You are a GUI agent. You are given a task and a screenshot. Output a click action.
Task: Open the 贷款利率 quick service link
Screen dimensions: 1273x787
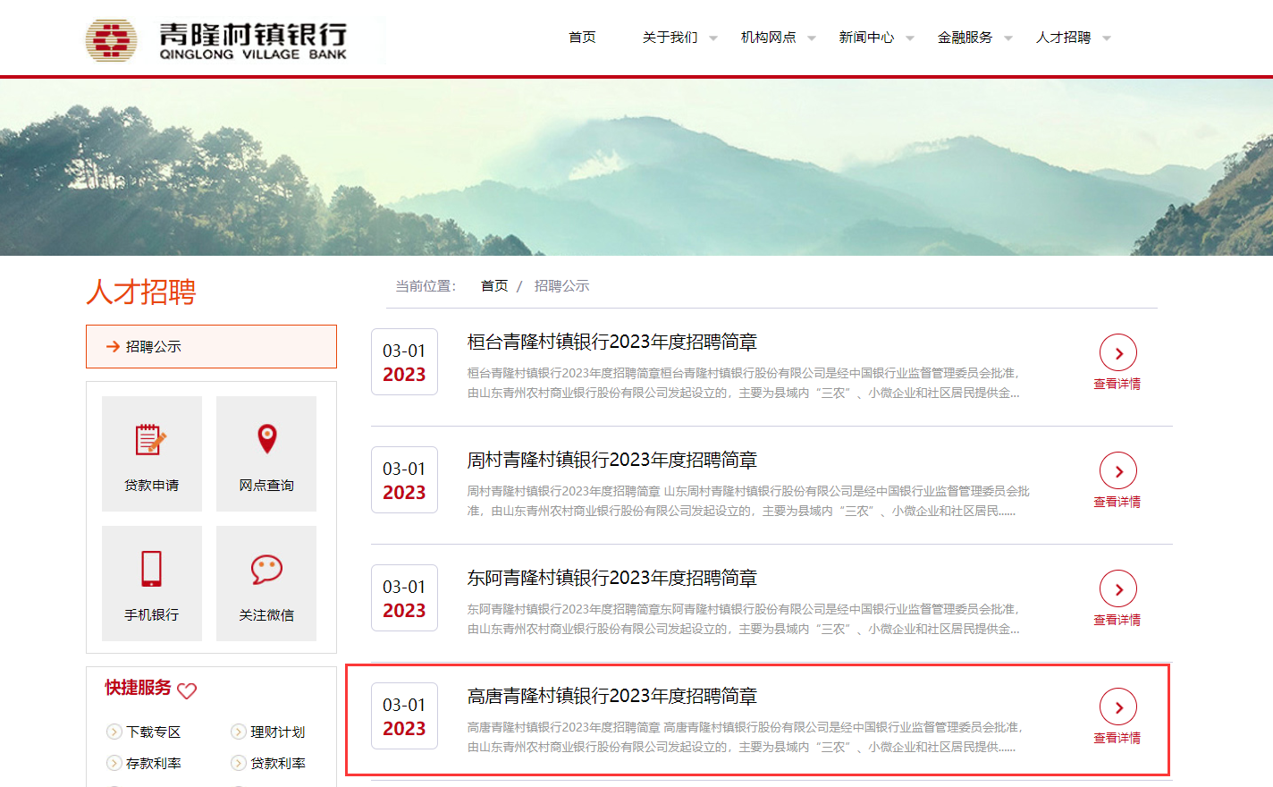coord(278,763)
